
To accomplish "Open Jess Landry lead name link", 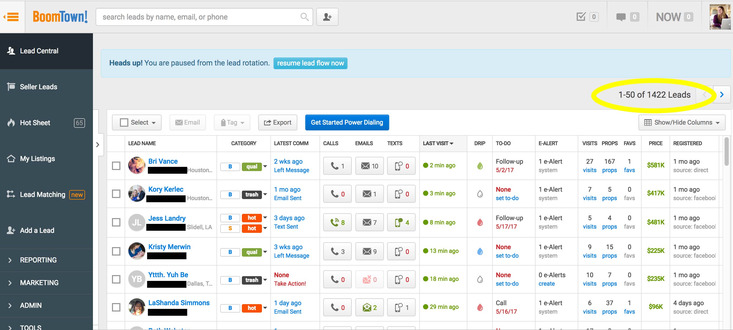I will pos(167,218).
